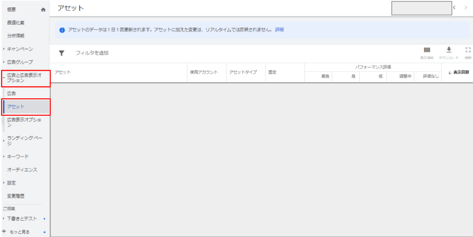Go to next date range arrow
This screenshot has width=473, height=237.
(x=465, y=8)
